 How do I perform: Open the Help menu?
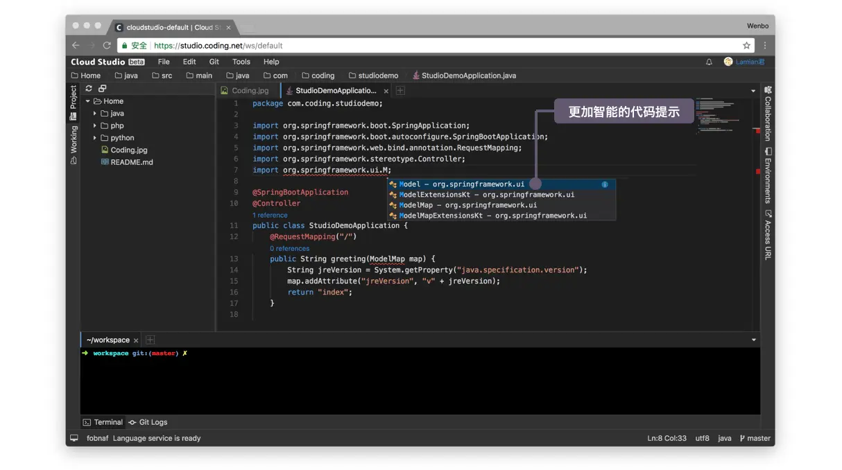pyautogui.click(x=271, y=62)
